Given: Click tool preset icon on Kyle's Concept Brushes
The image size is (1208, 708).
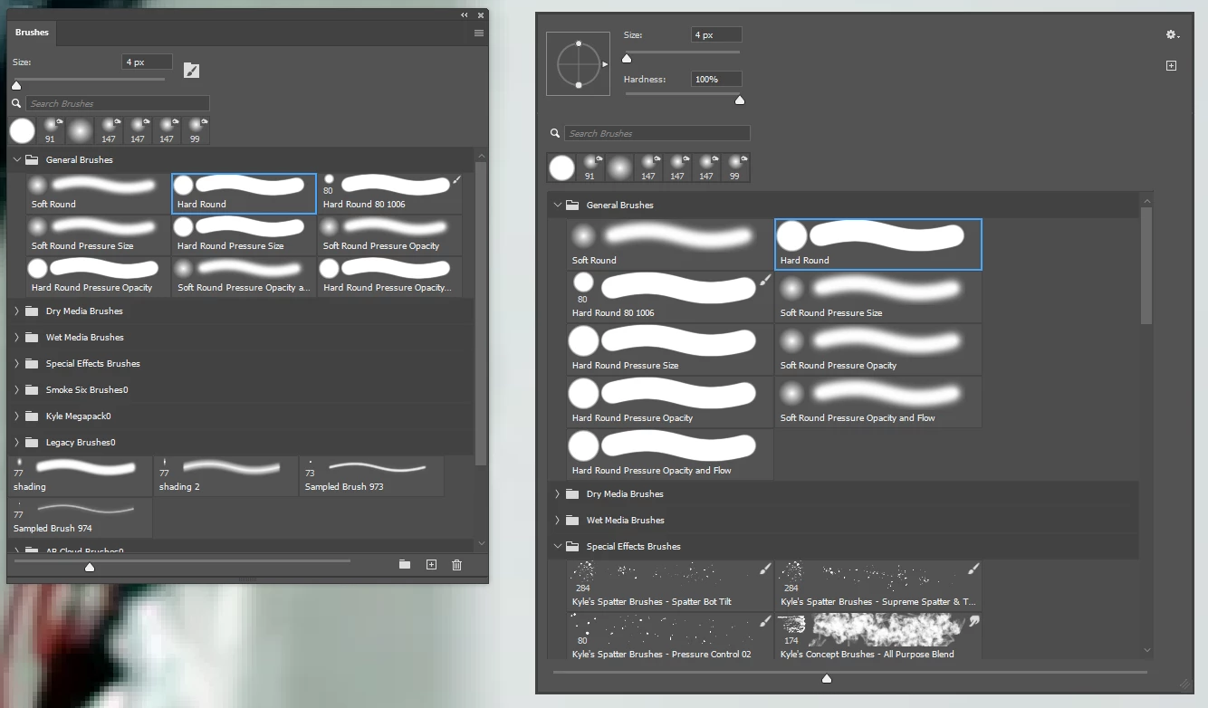Looking at the screenshot, I should coord(974,621).
